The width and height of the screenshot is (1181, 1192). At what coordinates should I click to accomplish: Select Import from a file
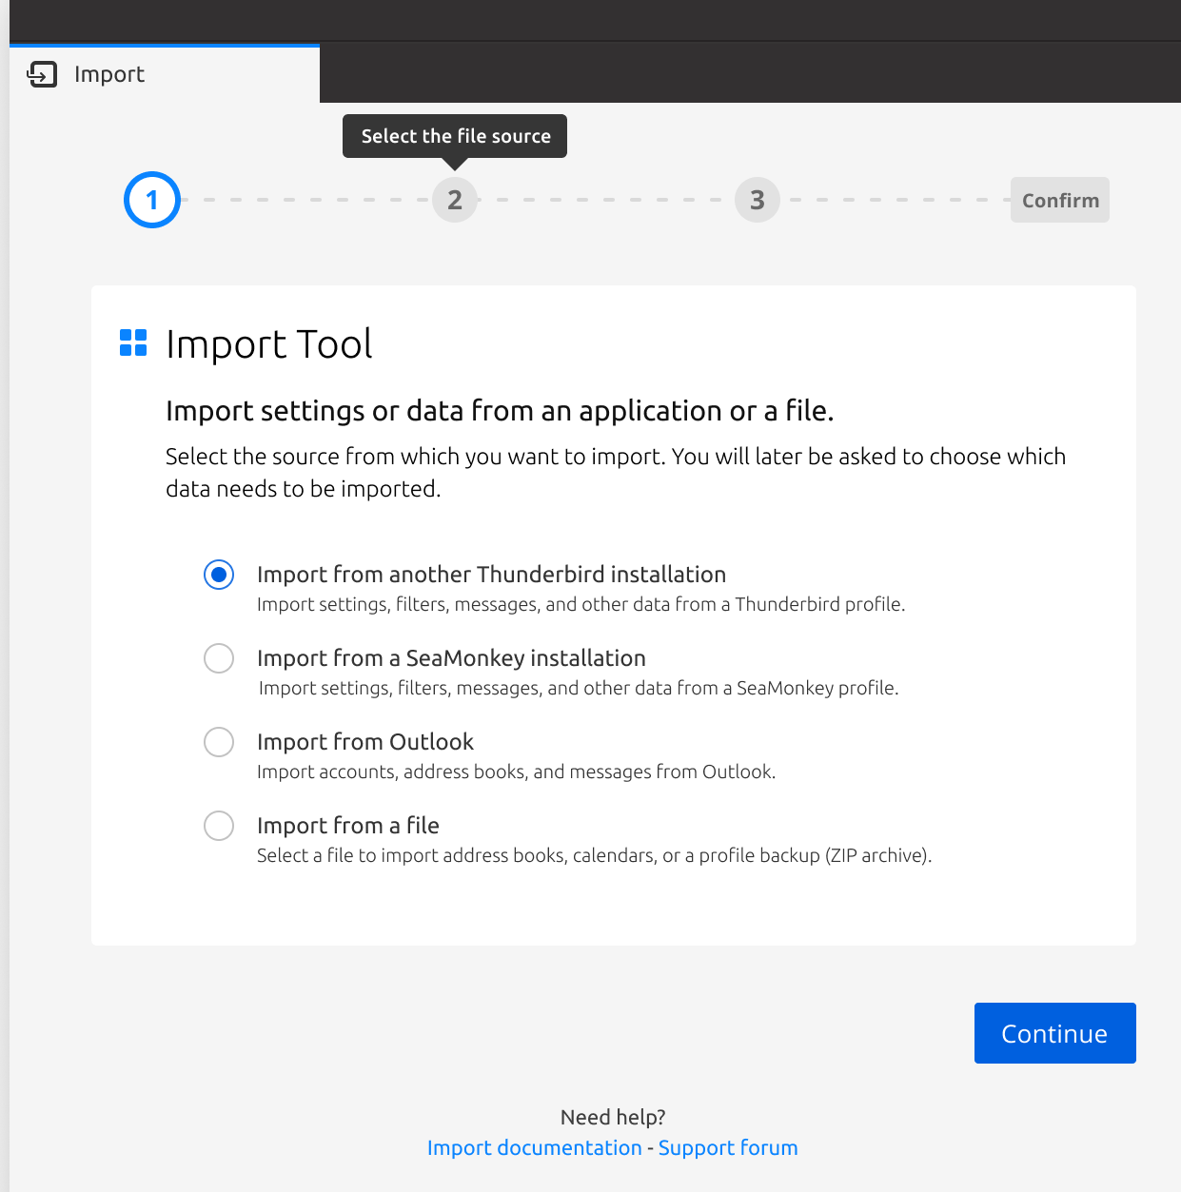pyautogui.click(x=347, y=826)
